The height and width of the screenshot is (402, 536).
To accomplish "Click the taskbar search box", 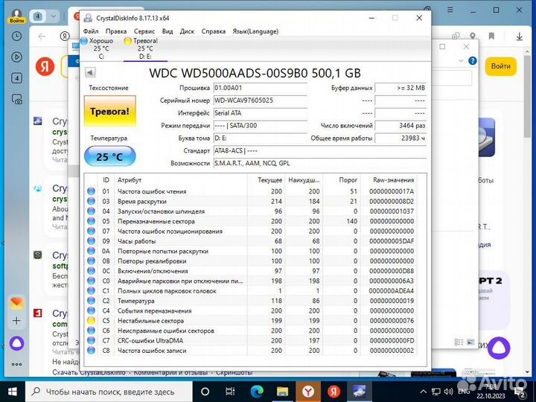I will click(109, 392).
